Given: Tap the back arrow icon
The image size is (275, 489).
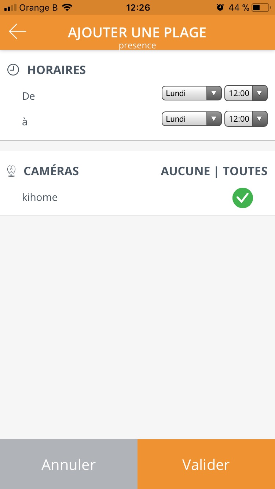Looking at the screenshot, I should (x=18, y=32).
